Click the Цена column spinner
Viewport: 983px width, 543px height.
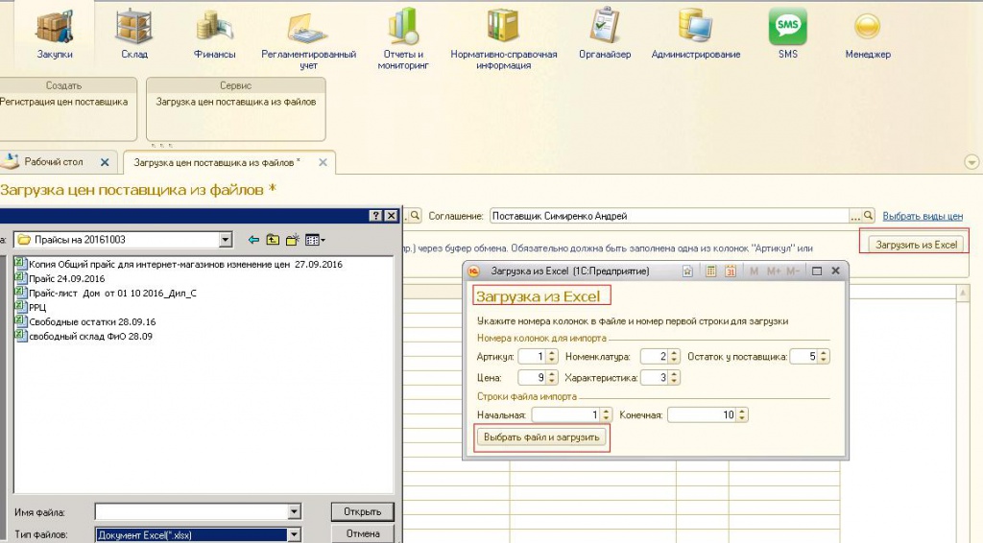pyautogui.click(x=552, y=378)
